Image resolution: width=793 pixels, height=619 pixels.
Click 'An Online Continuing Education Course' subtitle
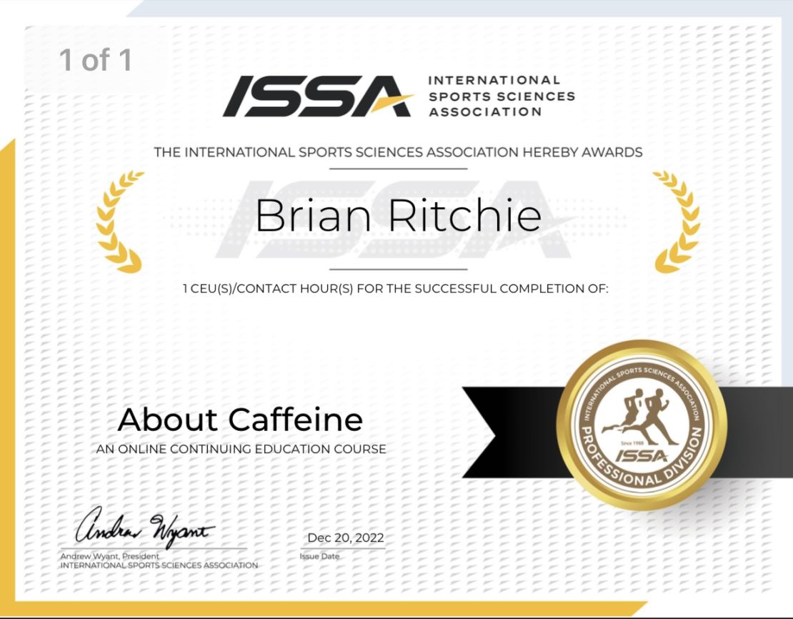tap(241, 449)
